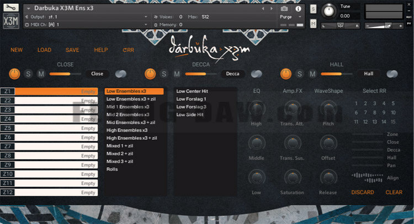Screen dimensions: 414x224
Task: Go to previous instrument with left arrow
Action: 263,9
